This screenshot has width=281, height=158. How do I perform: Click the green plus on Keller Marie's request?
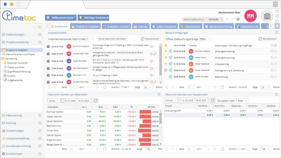click(x=170, y=57)
